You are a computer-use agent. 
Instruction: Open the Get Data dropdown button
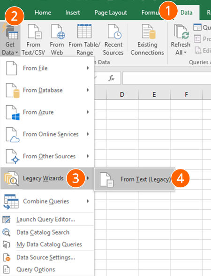(10, 39)
